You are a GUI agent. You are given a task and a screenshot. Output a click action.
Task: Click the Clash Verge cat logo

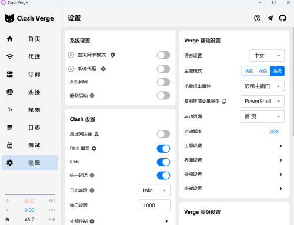[x=9, y=18]
